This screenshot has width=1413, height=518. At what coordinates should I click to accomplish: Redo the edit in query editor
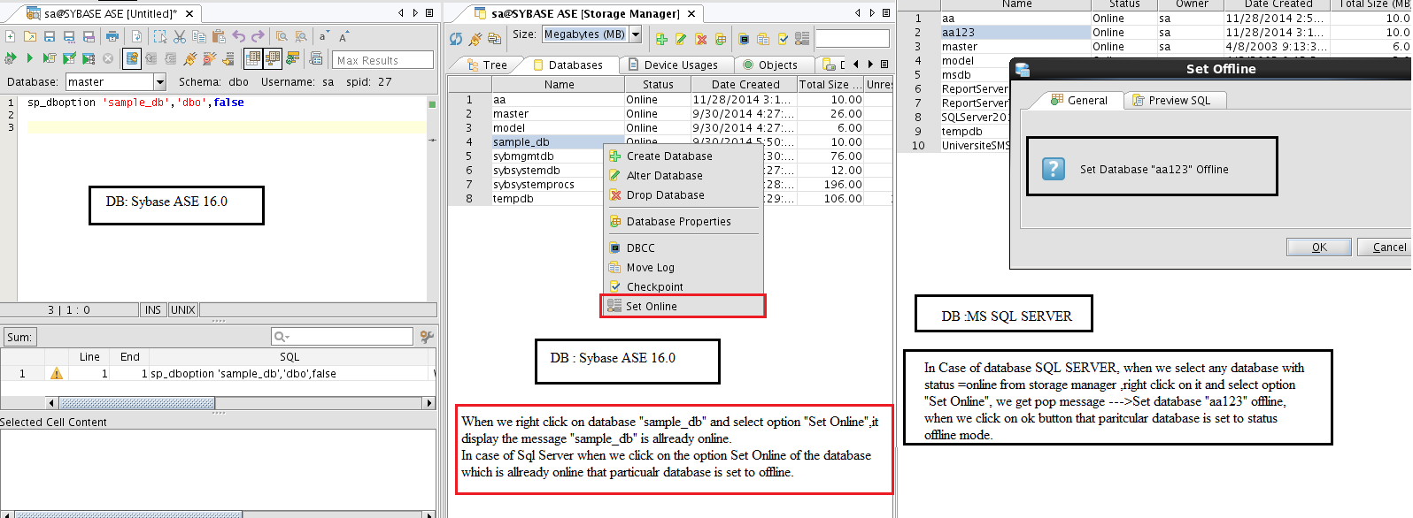[258, 36]
